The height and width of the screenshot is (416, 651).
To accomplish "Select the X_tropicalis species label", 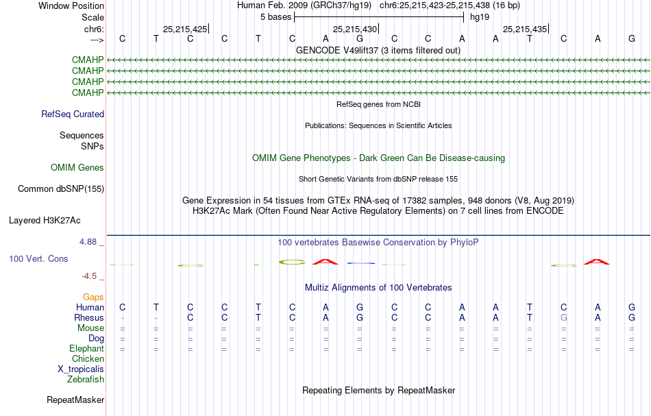I will tap(81, 369).
